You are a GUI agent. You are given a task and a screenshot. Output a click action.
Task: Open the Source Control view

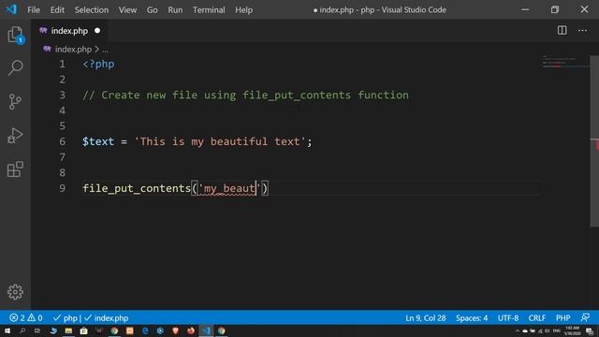tap(15, 102)
